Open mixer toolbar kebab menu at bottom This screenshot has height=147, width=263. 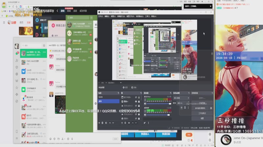[149, 123]
